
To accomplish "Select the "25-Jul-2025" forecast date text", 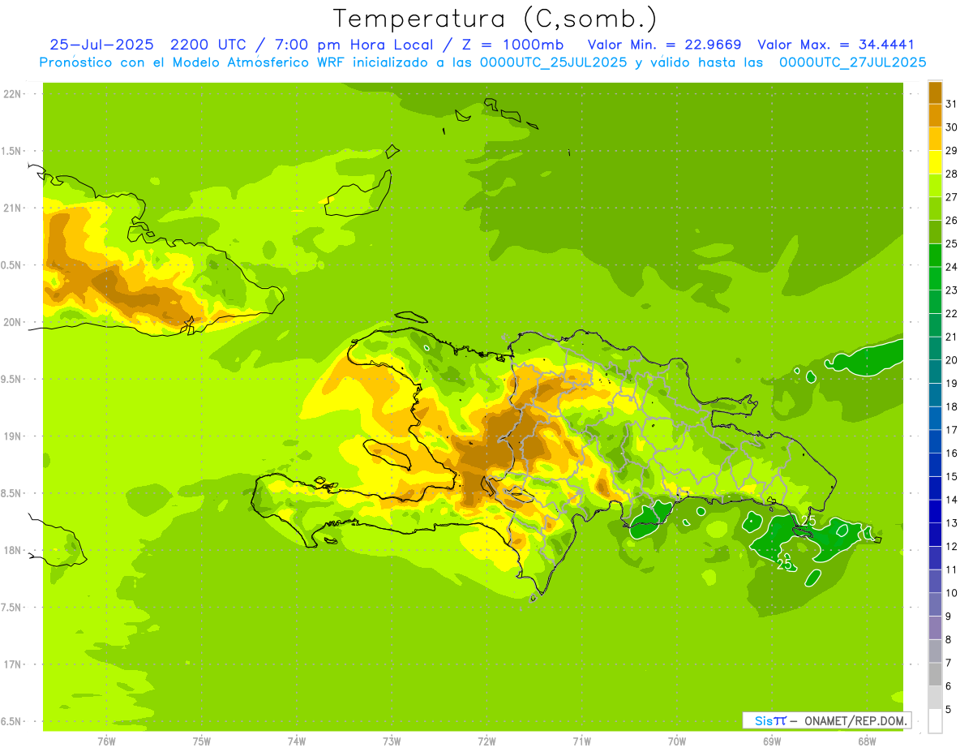I will tap(101, 45).
